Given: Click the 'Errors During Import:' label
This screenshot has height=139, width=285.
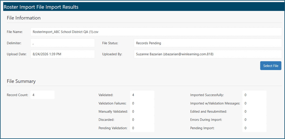Looking at the screenshot, I should [206, 120].
